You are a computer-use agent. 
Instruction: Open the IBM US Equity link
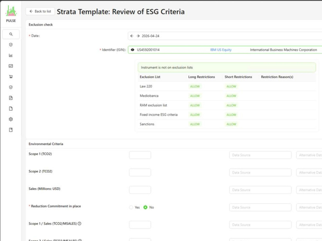coord(221,50)
